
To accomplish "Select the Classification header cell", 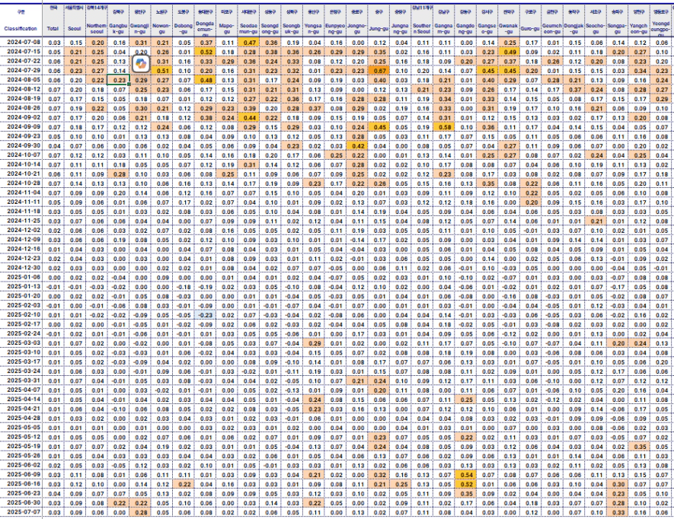I will click(21, 29).
